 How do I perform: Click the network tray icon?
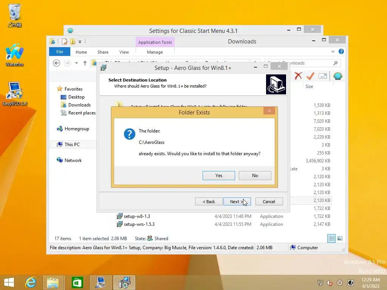click(320, 283)
